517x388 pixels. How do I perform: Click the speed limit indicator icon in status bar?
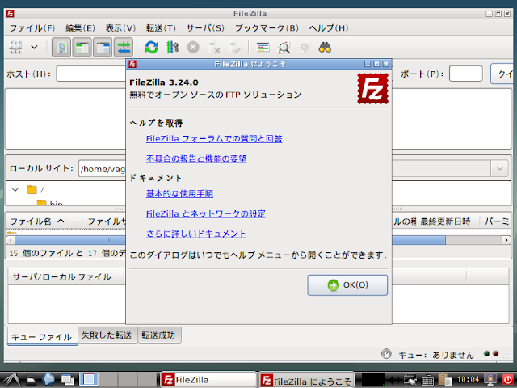[x=386, y=354]
